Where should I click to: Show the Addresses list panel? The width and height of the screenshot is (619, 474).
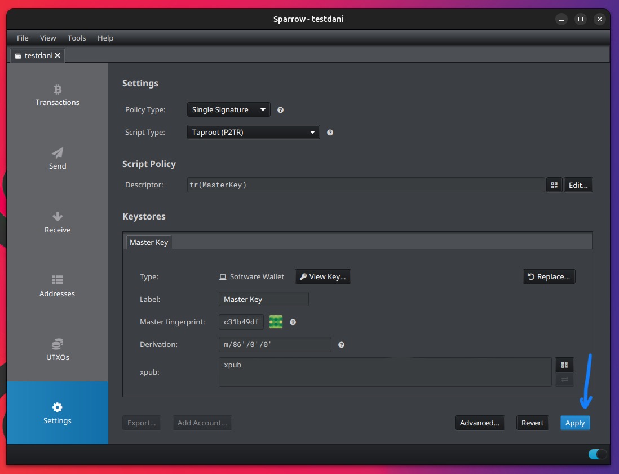point(57,286)
